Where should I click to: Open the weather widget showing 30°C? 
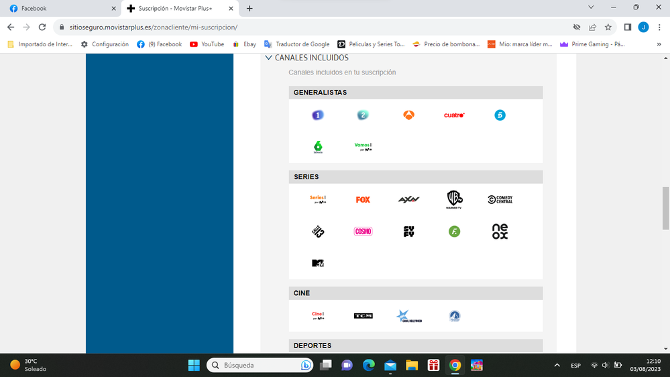(28, 365)
